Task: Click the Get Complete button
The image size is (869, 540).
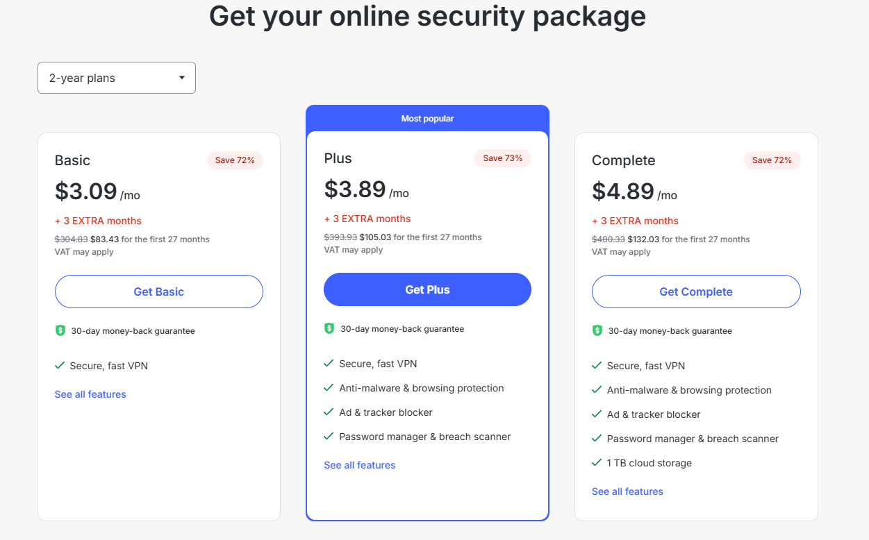Action: [696, 292]
